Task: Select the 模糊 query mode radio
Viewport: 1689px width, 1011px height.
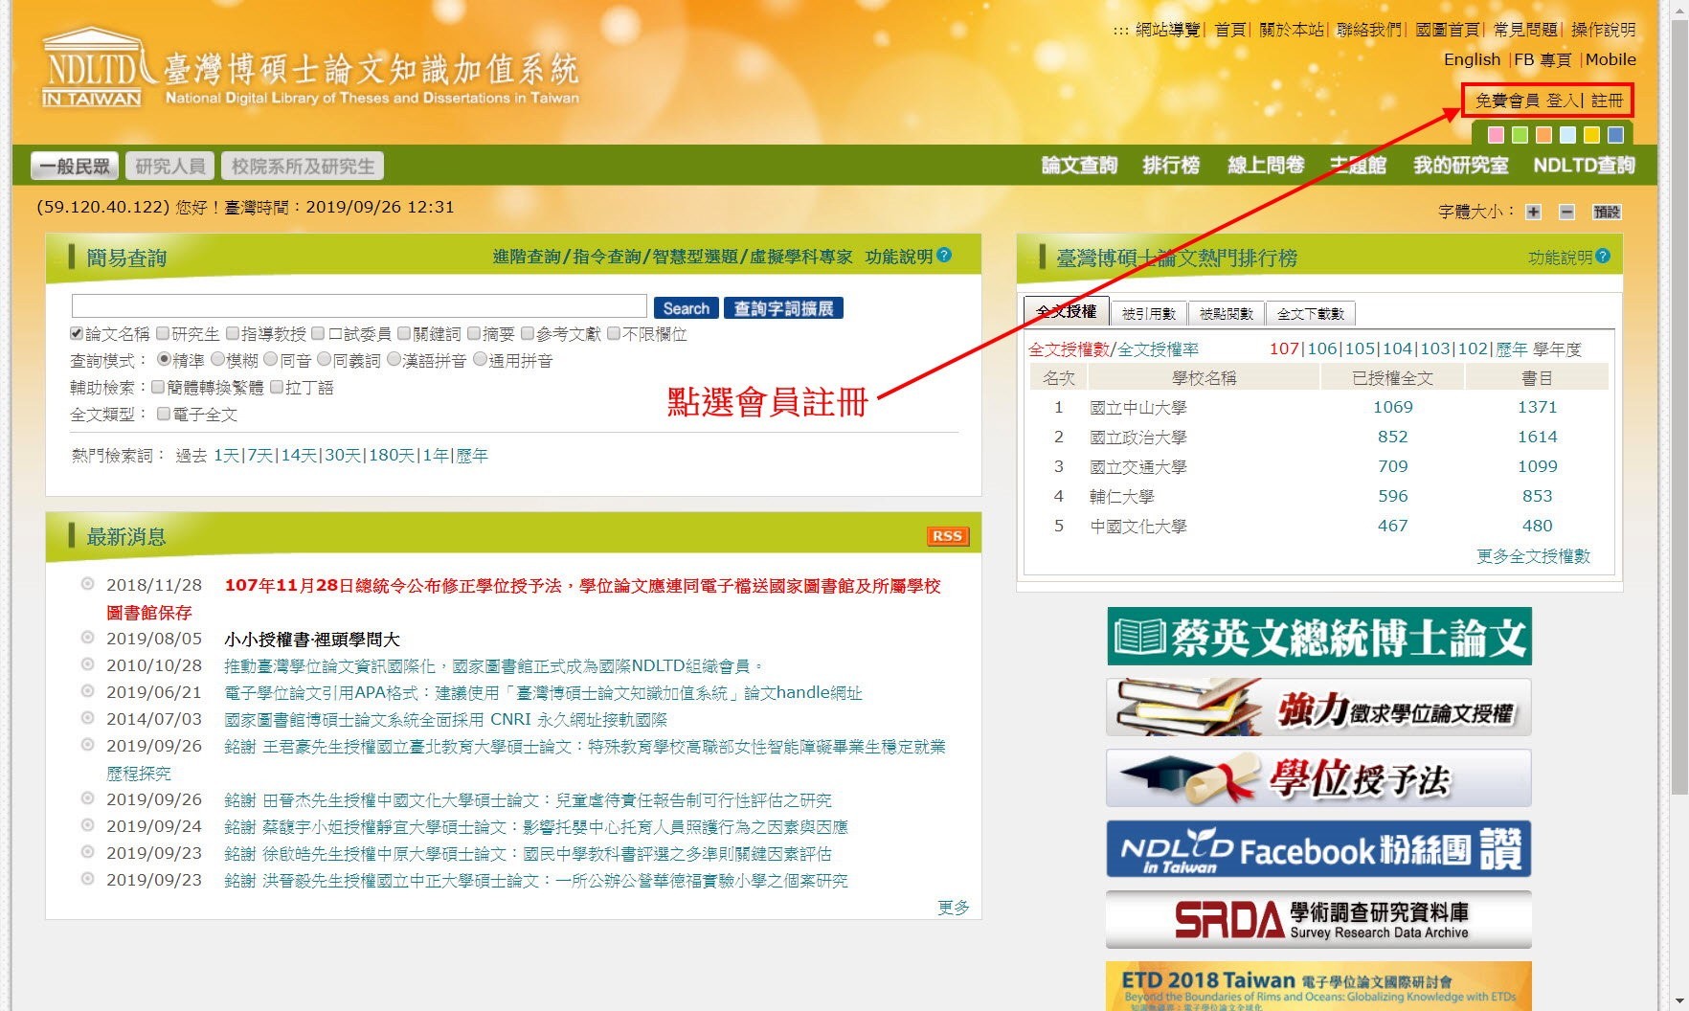Action: tap(217, 359)
